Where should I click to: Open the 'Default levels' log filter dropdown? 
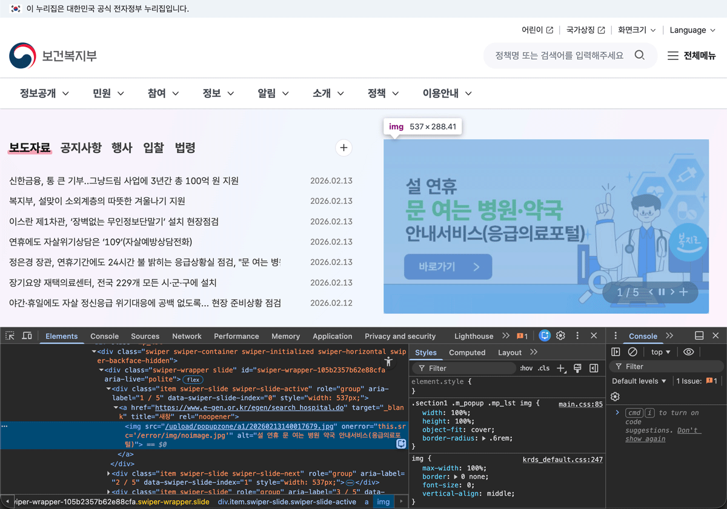tap(638, 381)
